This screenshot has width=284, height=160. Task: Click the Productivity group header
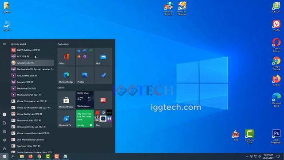[63, 44]
